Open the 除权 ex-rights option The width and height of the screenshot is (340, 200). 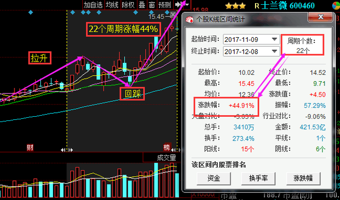[128, 5]
